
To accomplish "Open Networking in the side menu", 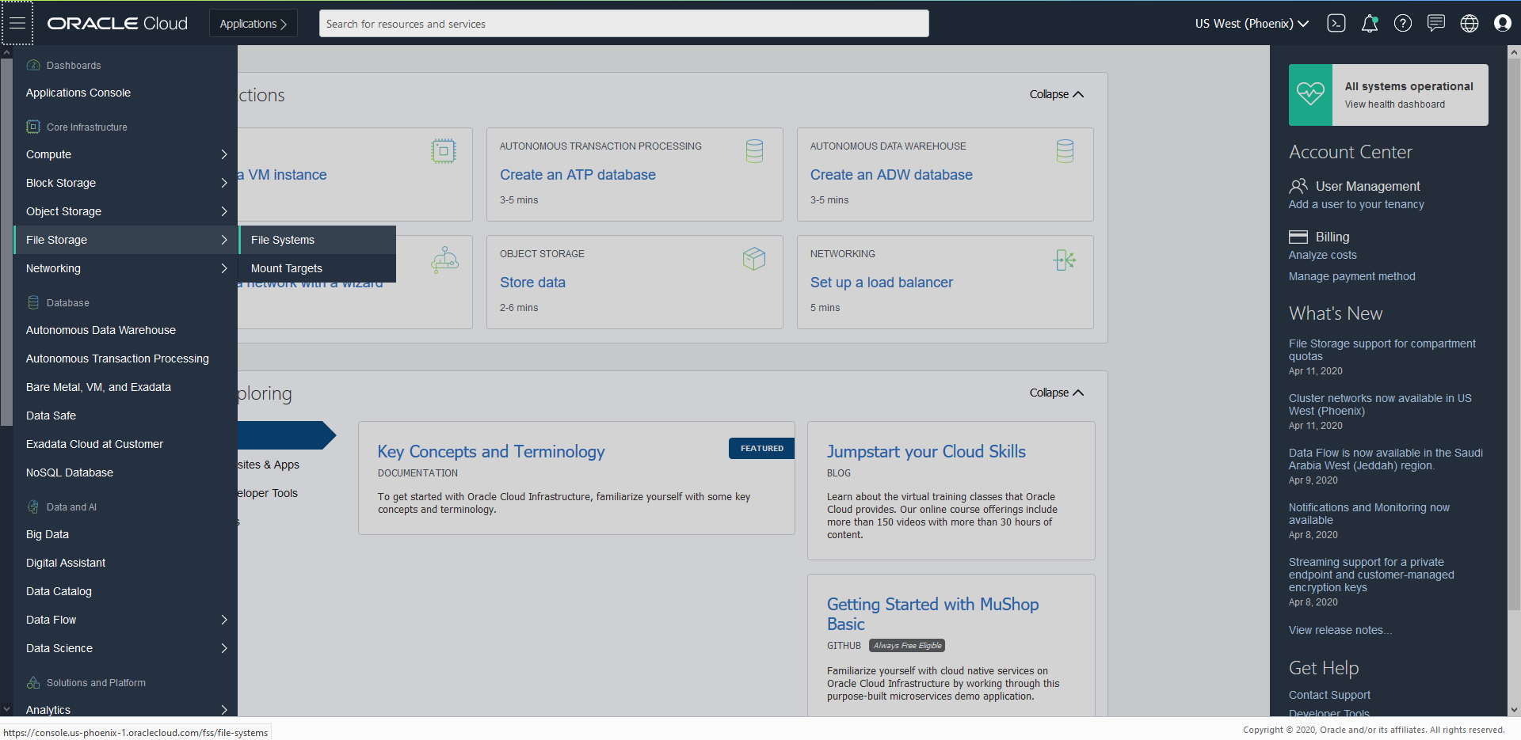I will coord(126,268).
